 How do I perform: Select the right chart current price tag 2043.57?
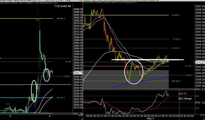click(200, 62)
